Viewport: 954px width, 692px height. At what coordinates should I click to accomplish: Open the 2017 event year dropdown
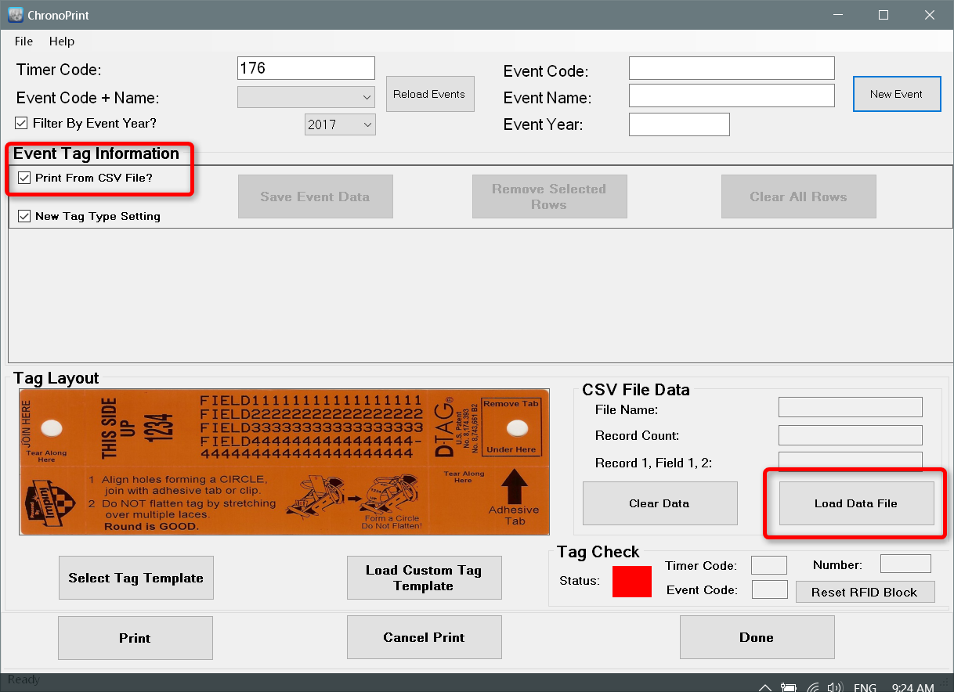340,124
